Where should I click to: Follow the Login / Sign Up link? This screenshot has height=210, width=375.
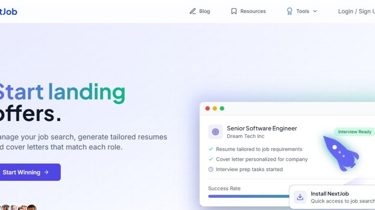[356, 11]
